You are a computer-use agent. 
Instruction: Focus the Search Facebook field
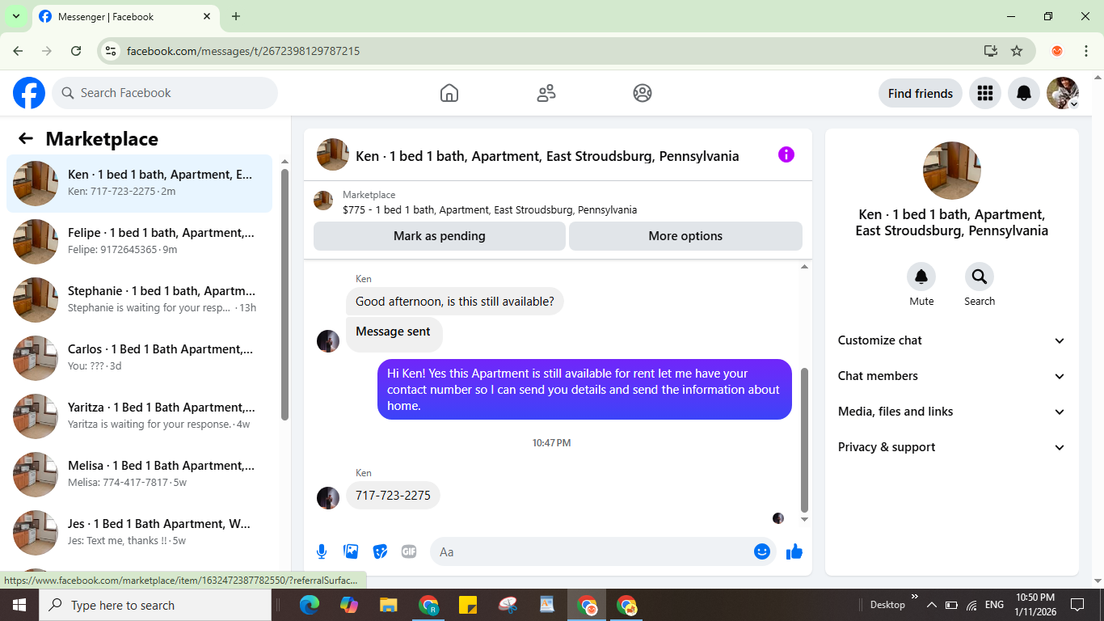click(x=165, y=93)
